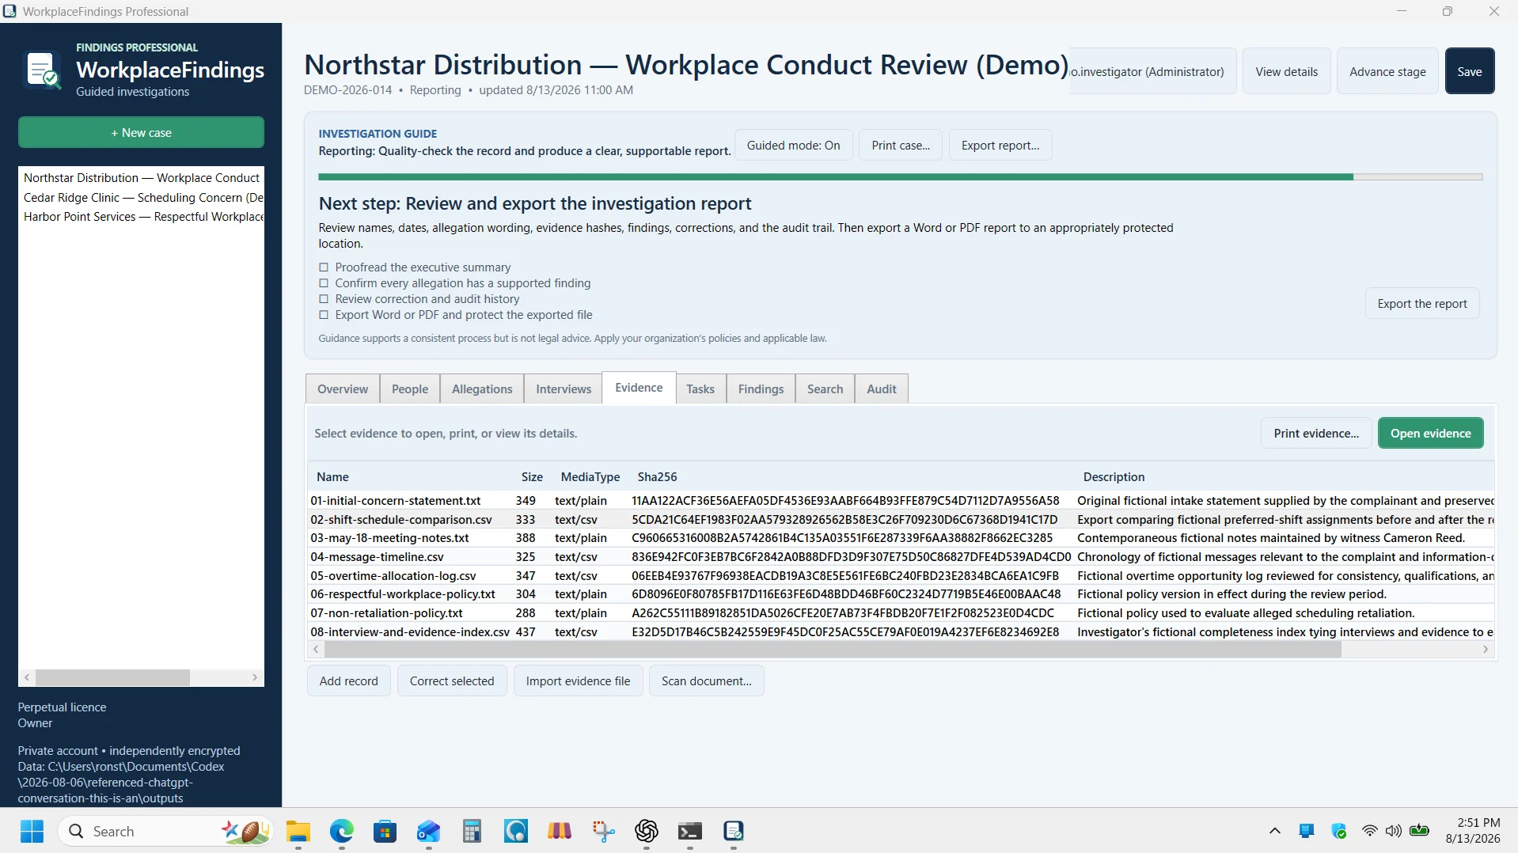Click Open evidence button
The height and width of the screenshot is (853, 1518).
(x=1430, y=433)
